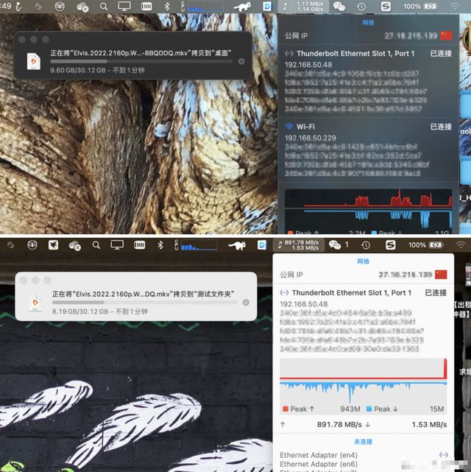Image resolution: width=471 pixels, height=472 pixels.
Task: Select Thunderbolt Ethernet Slot 1 in light panel
Action: coord(363,292)
